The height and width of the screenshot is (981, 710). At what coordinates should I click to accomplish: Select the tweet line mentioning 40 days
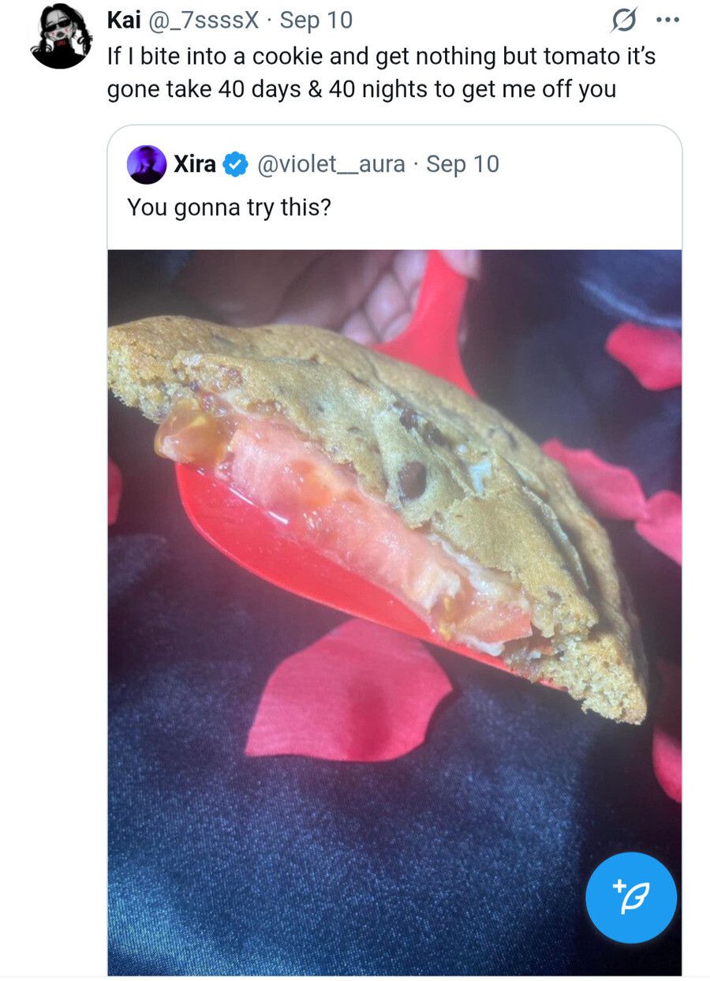click(361, 89)
